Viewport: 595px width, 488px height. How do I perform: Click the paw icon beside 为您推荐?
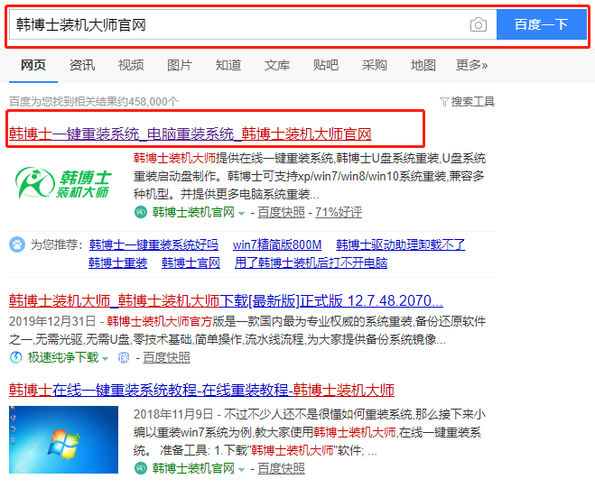17,244
